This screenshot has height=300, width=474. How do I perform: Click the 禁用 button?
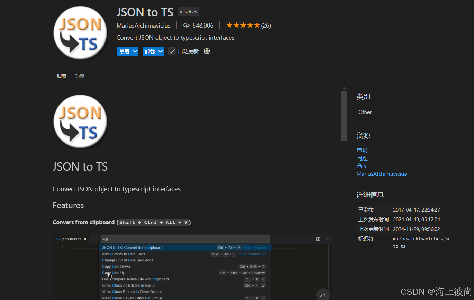pos(124,51)
